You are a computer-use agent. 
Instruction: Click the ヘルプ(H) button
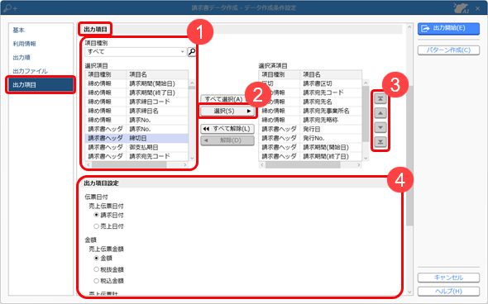[448, 292]
